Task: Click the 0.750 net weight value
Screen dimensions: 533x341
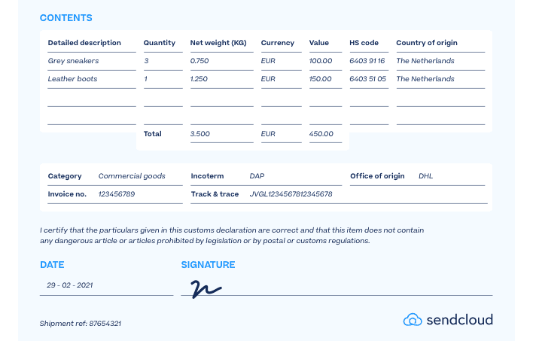Action: [x=199, y=61]
